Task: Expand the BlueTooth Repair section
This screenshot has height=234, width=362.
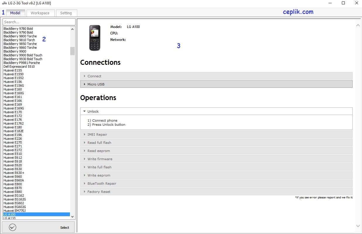Action: click(x=216, y=184)
